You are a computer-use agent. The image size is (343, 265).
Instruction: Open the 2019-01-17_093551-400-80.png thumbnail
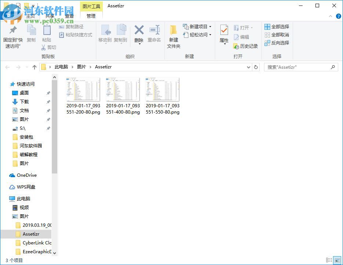(x=123, y=89)
